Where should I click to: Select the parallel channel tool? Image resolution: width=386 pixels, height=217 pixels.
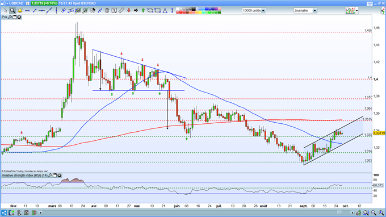click(x=71, y=11)
